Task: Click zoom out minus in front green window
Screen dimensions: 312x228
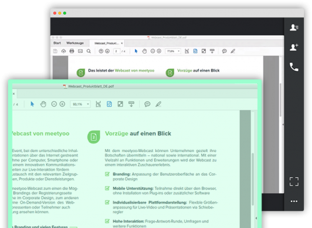Action: [54, 104]
